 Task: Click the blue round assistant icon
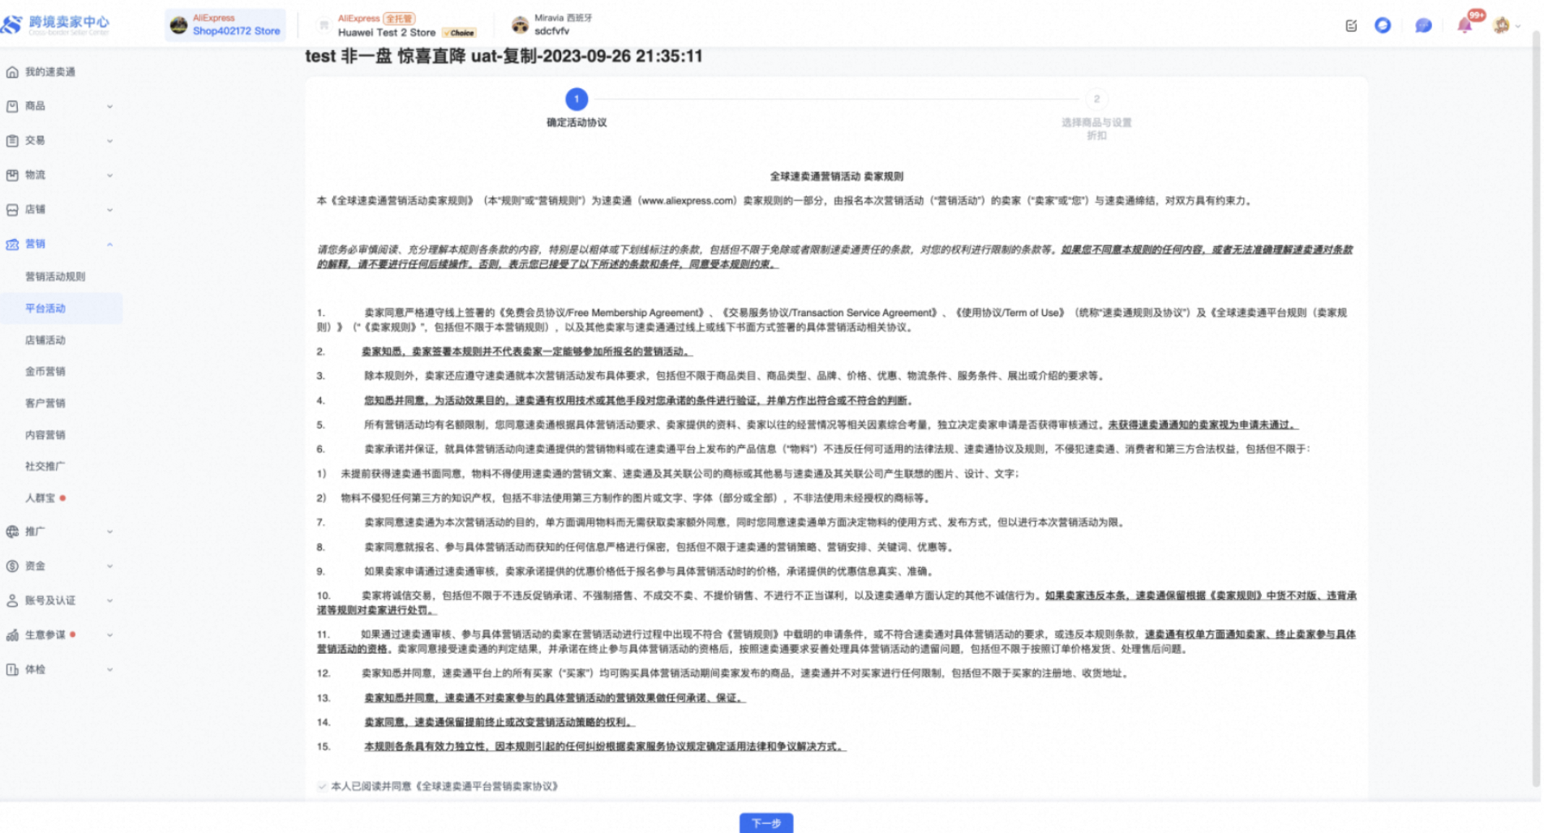pos(1383,25)
